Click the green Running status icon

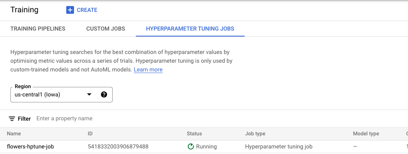click(191, 147)
